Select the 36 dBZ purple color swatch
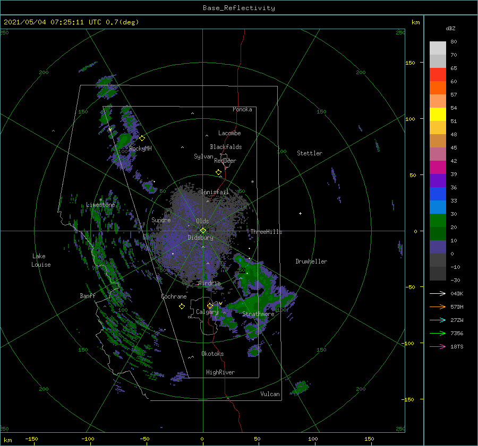 click(x=438, y=181)
